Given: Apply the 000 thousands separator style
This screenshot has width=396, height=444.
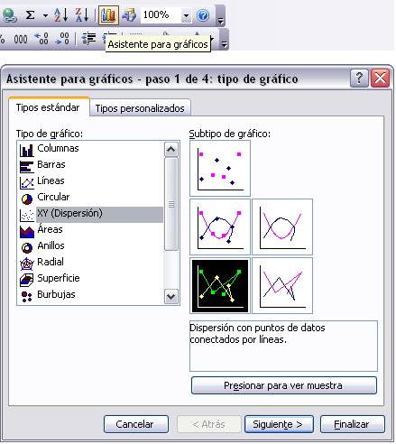Looking at the screenshot, I should click(21, 39).
